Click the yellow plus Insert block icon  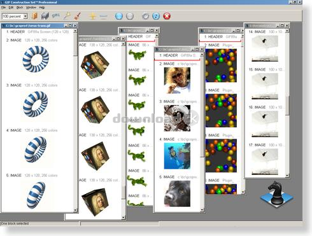point(92,16)
